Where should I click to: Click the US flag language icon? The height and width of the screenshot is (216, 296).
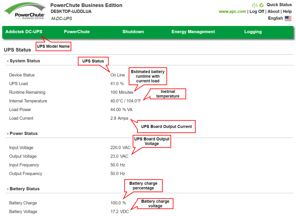point(288,18)
